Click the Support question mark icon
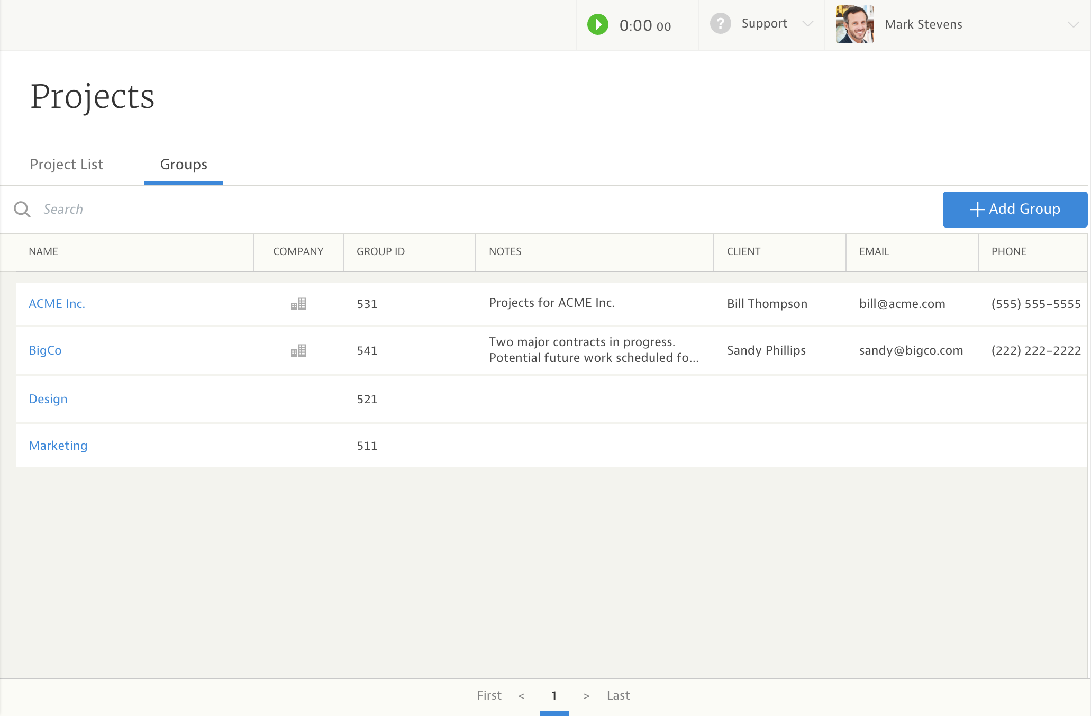Viewport: 1091px width, 716px height. coord(720,24)
